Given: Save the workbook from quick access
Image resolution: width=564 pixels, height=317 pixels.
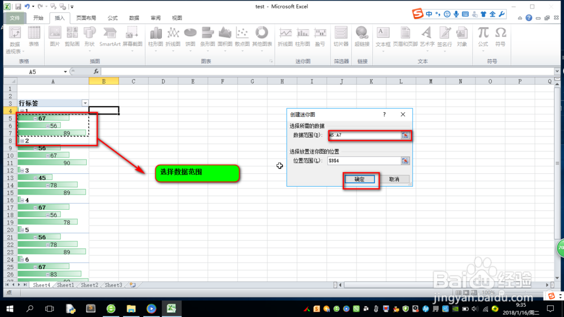Looking at the screenshot, I should (17, 6).
